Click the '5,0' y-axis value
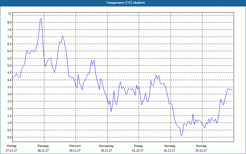This screenshot has width=246, height=154. coord(10,66)
